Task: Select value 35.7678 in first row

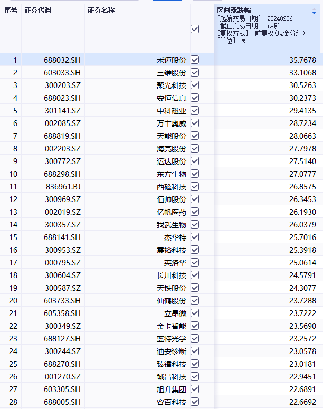Action: coord(302,60)
